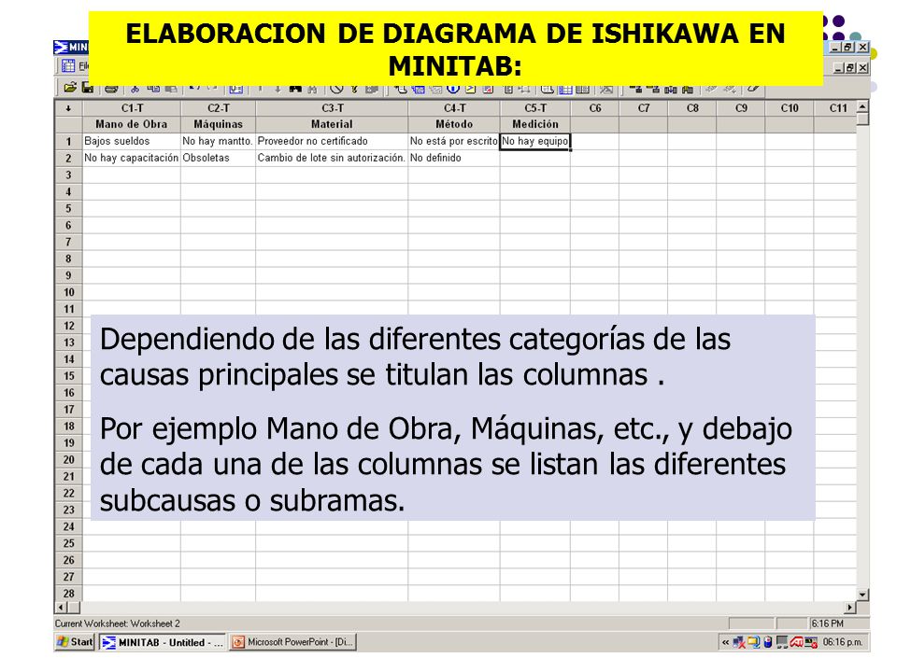897x672 pixels.
Task: Select row header 10
Action: tap(68, 292)
